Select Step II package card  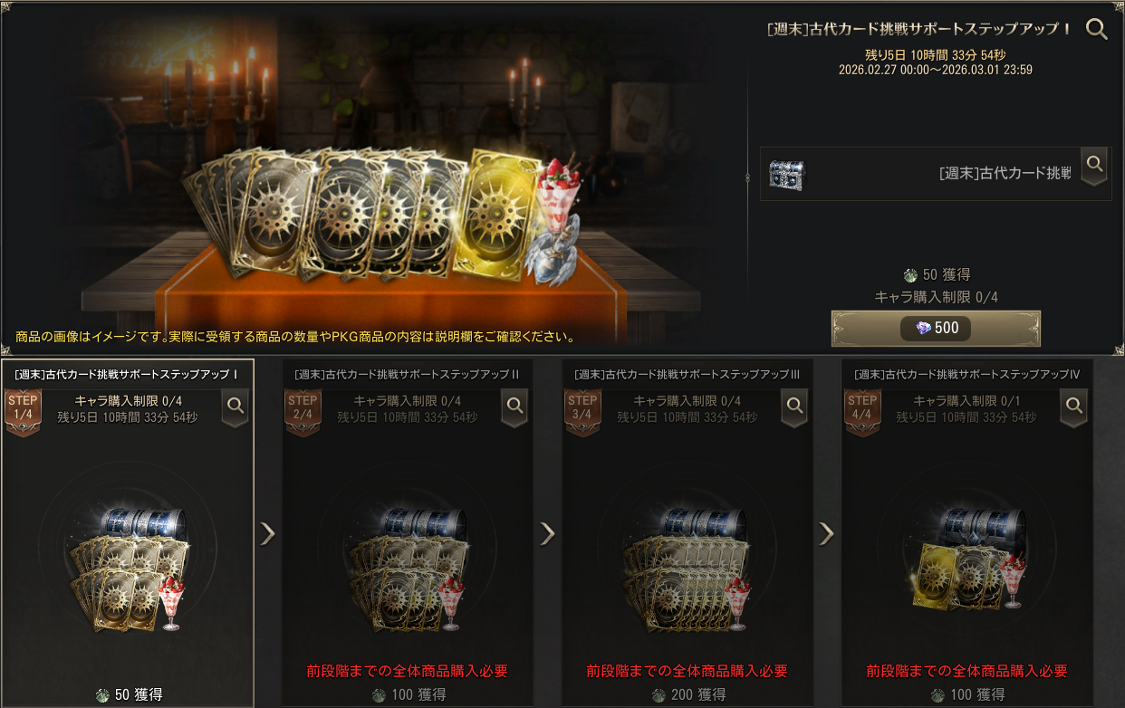click(408, 533)
